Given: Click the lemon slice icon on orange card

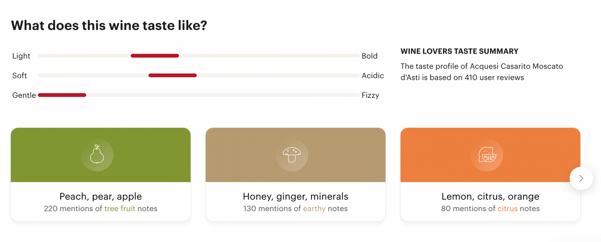Looking at the screenshot, I should point(487,155).
